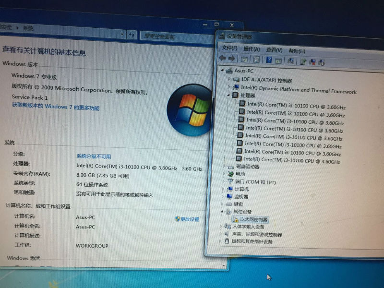Expand Intel Dynamic Platform and Thermal Framework node
Image resolution: width=384 pixels, height=288 pixels.
point(229,87)
